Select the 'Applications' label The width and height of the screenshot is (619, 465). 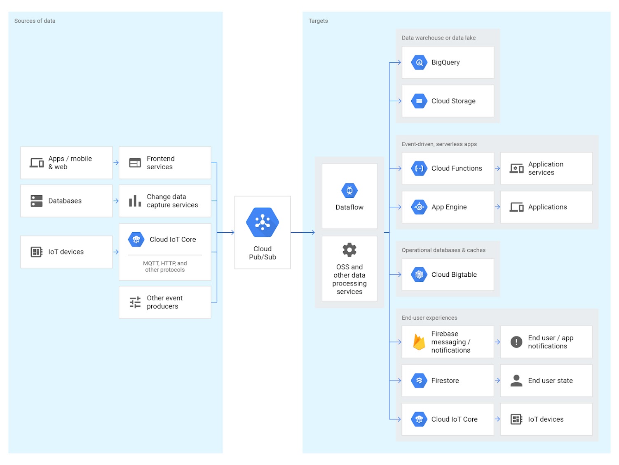(x=548, y=207)
